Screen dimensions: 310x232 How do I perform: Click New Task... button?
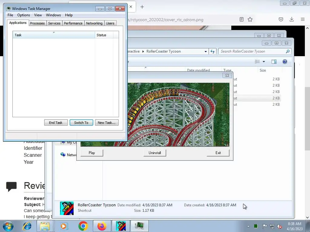click(x=107, y=123)
